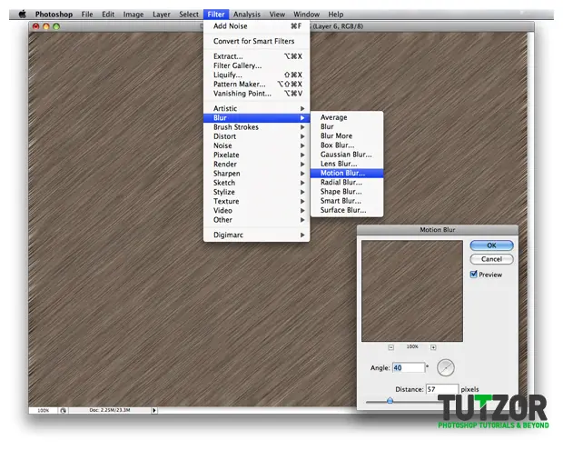
Task: Open the View menu
Action: 277,15
